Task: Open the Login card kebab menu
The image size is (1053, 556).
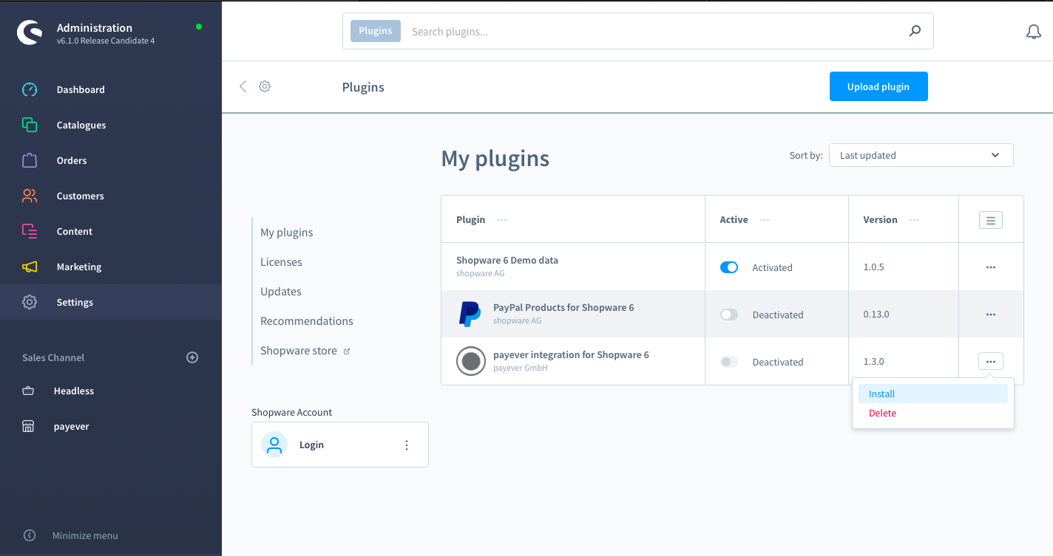Action: coord(407,445)
